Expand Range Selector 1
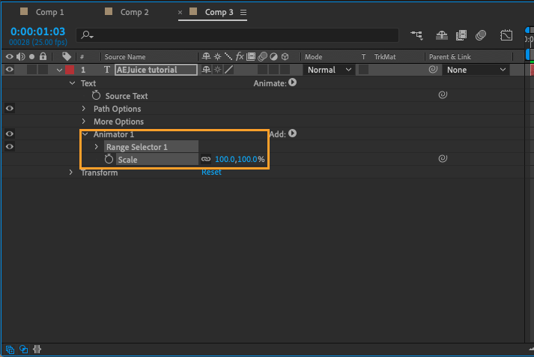The width and height of the screenshot is (534, 357). click(x=97, y=146)
